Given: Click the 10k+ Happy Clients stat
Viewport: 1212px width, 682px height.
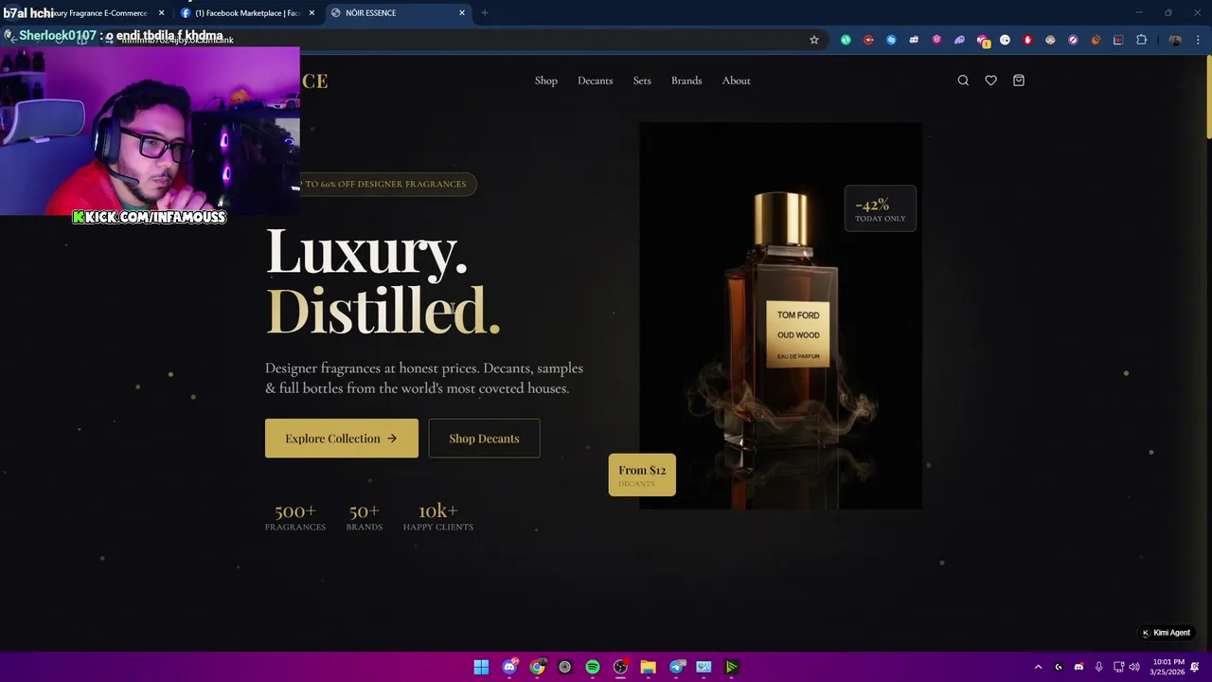Looking at the screenshot, I should pos(438,517).
